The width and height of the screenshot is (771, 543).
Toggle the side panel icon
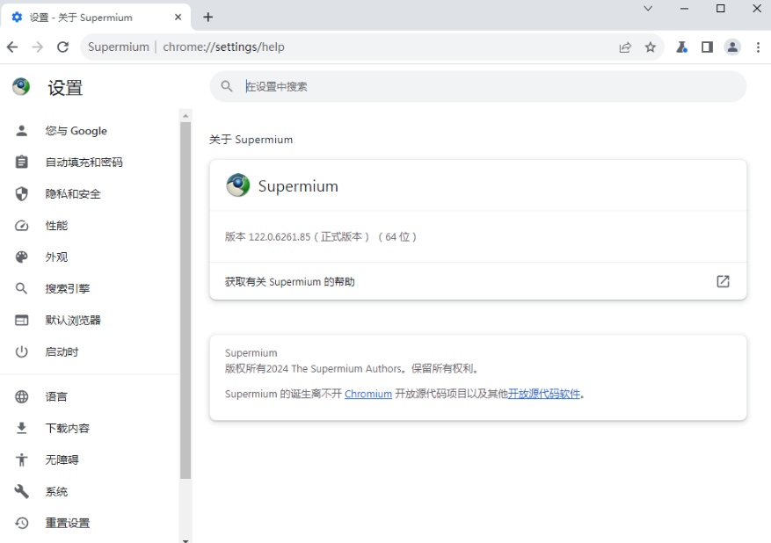click(707, 47)
